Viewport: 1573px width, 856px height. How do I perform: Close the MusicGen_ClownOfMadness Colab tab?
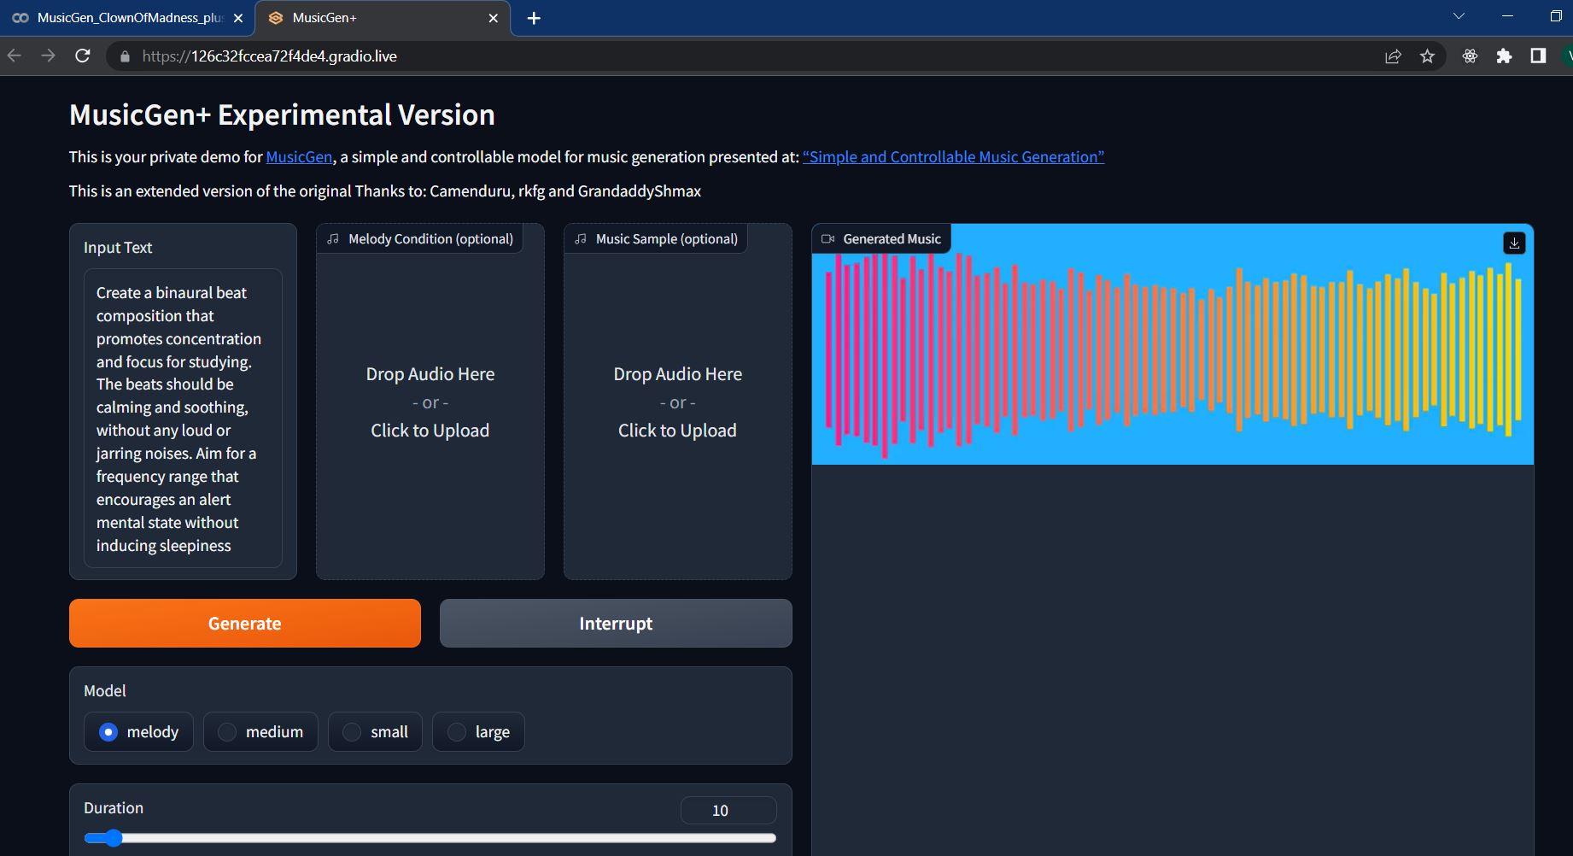tap(238, 18)
